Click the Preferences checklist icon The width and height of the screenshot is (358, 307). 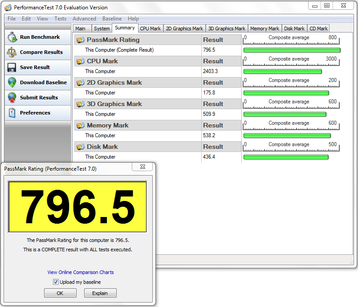12,113
